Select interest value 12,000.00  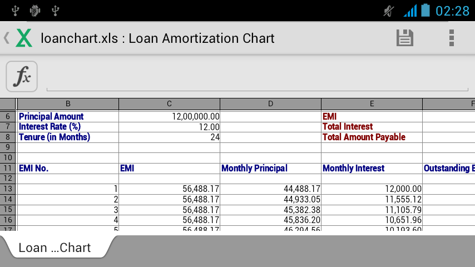pos(372,189)
